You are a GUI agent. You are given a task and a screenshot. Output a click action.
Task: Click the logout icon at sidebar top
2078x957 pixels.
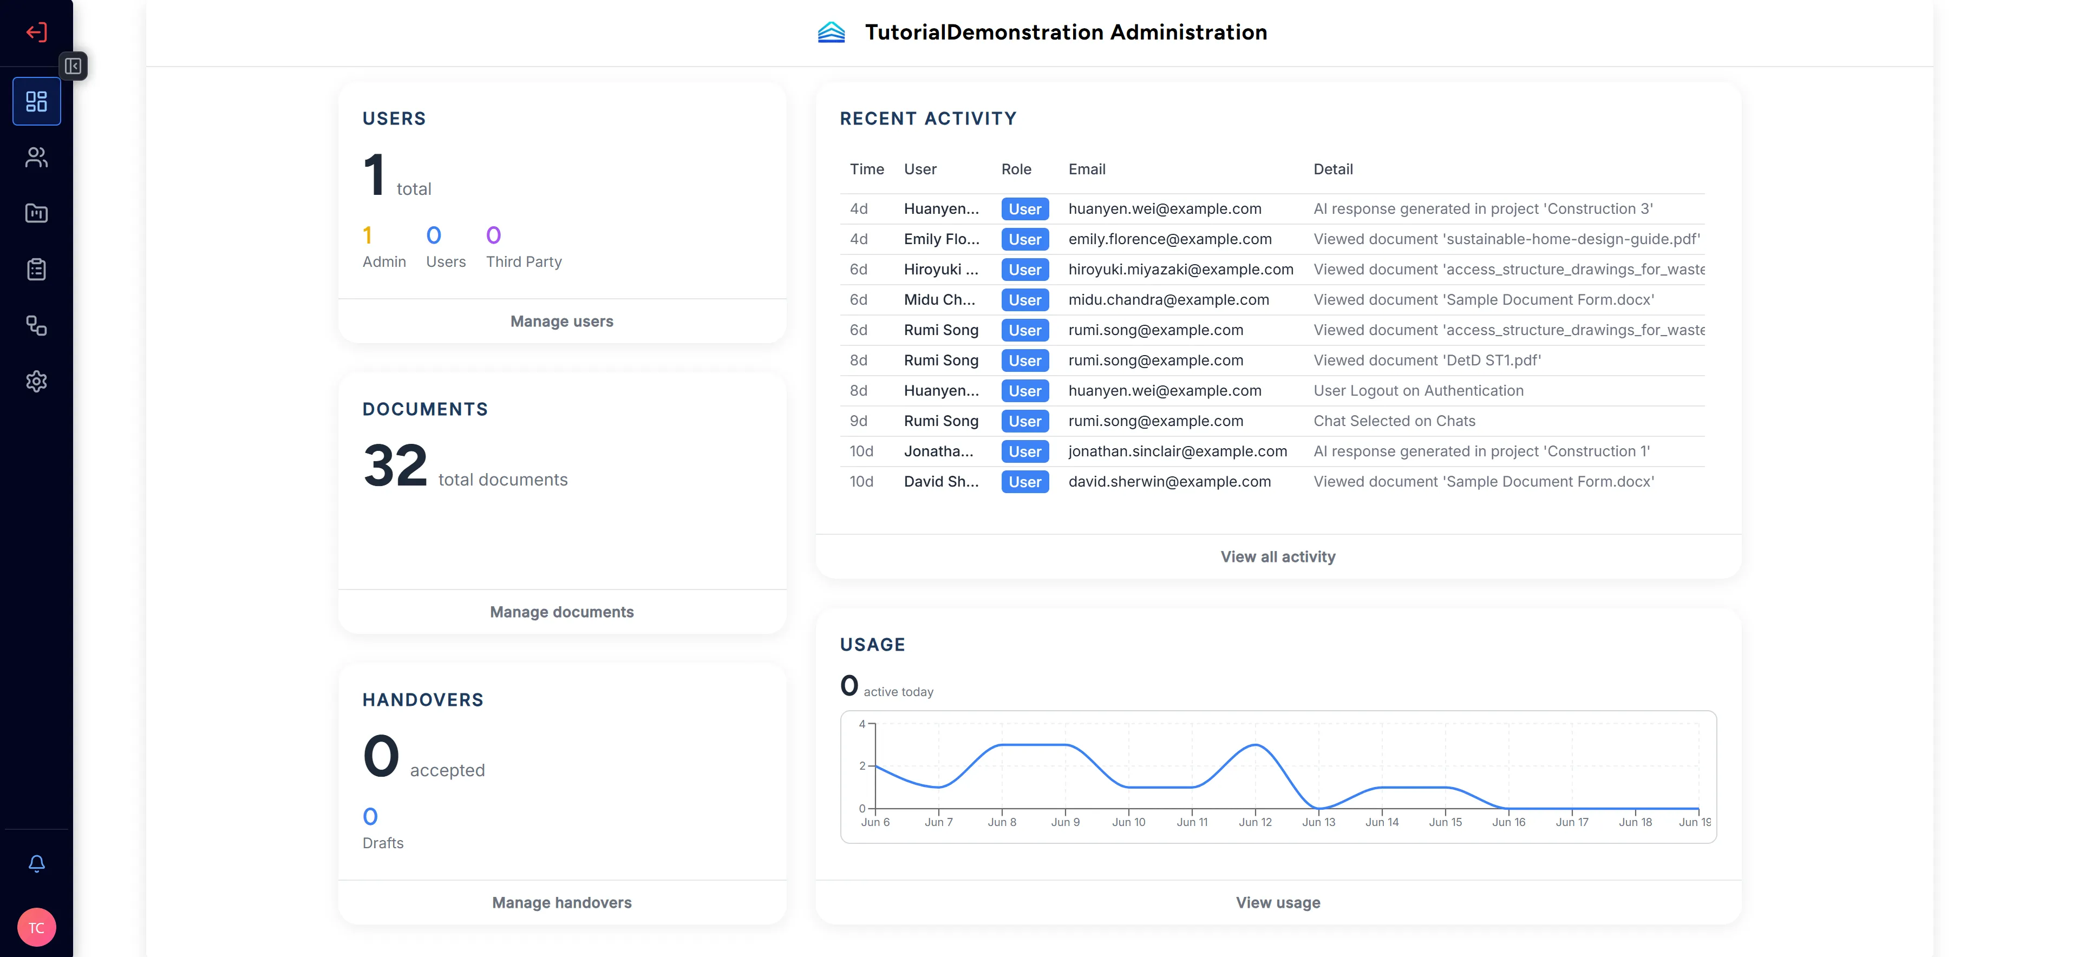(36, 32)
